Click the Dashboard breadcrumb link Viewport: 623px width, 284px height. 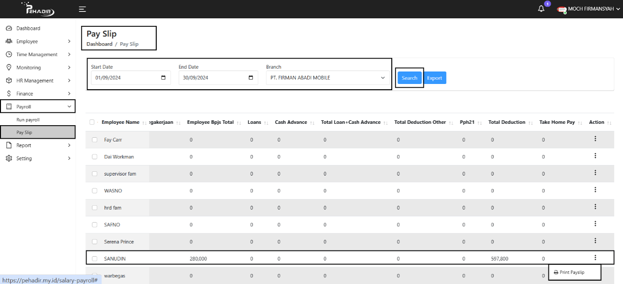[99, 44]
